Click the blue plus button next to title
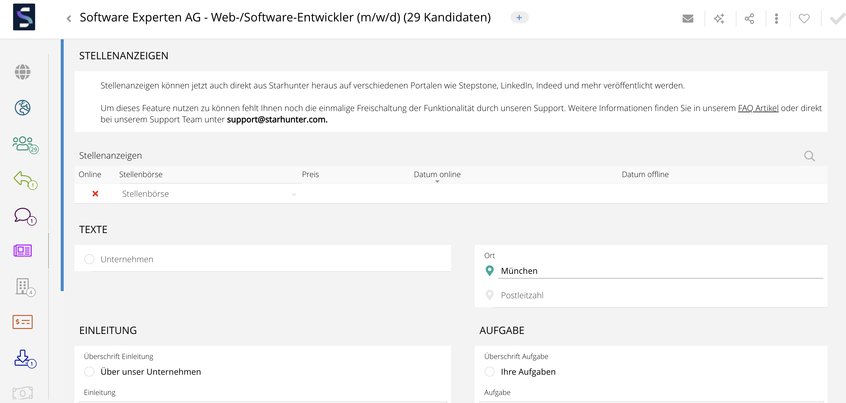The height and width of the screenshot is (403, 846). point(519,17)
